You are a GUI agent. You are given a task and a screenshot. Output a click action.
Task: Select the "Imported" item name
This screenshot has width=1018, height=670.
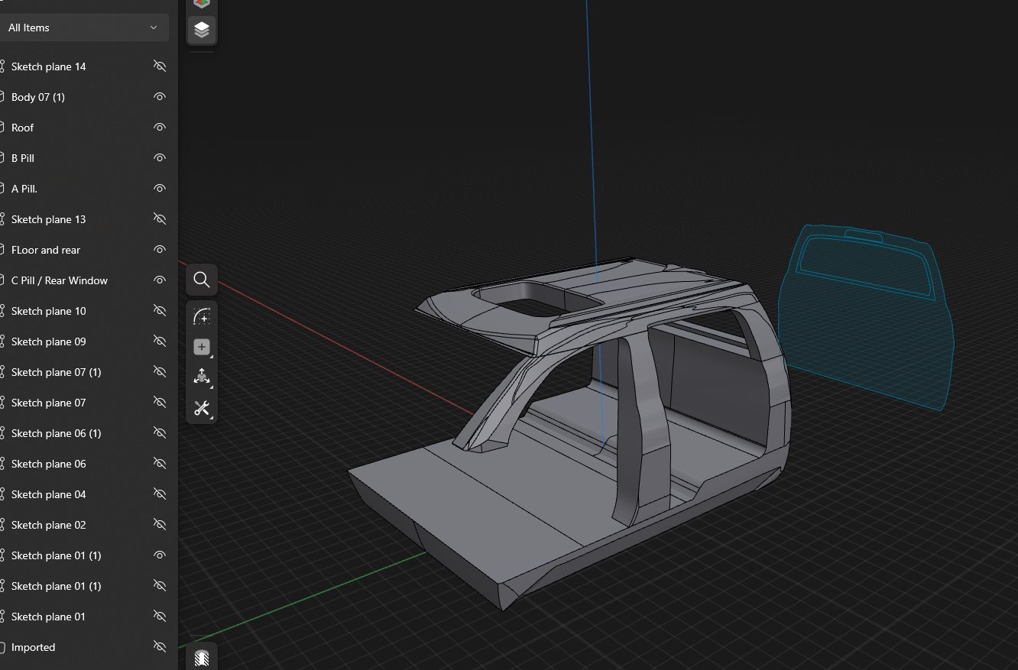(x=34, y=647)
